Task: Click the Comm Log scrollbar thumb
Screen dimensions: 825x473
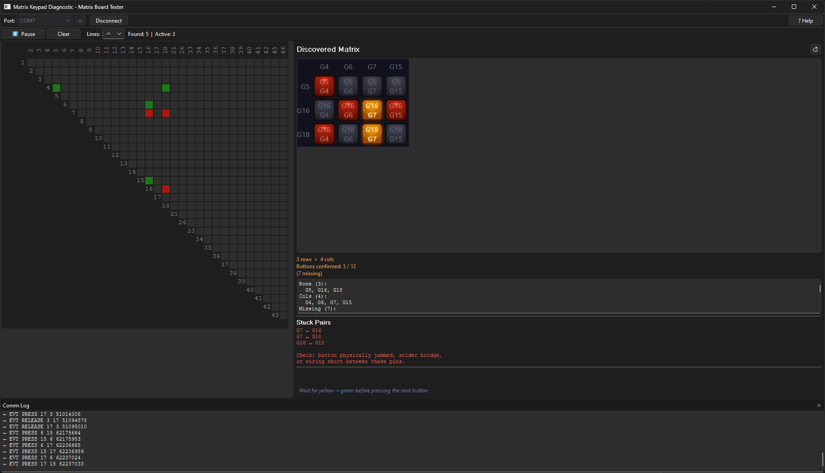Action: click(822, 459)
